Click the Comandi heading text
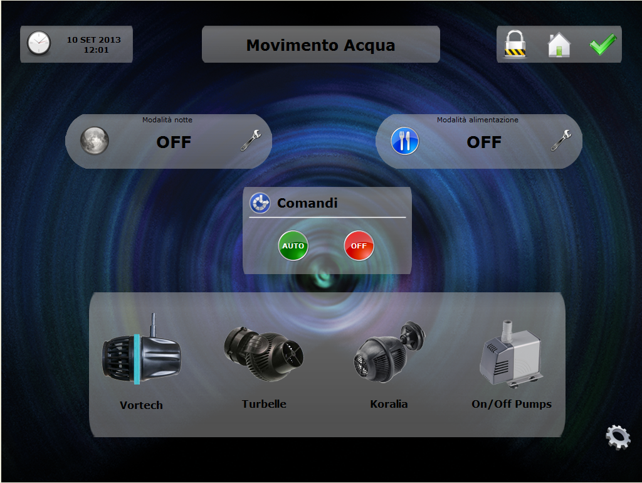 307,203
